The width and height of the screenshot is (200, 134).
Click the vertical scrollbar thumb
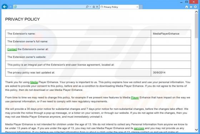point(196,26)
